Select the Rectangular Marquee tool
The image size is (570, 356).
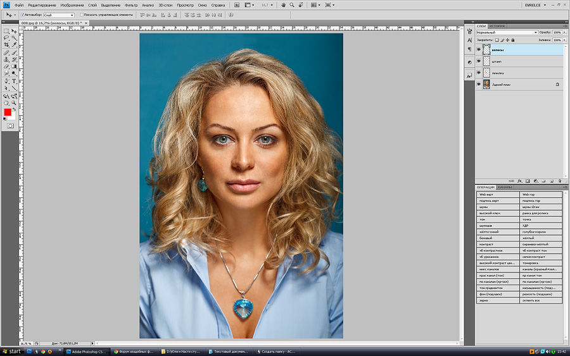[6, 30]
